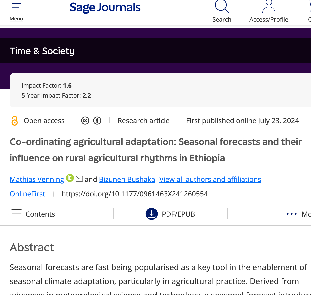The width and height of the screenshot is (311, 295).
Task: Click the green ORCID iD icon
Action: (70, 178)
